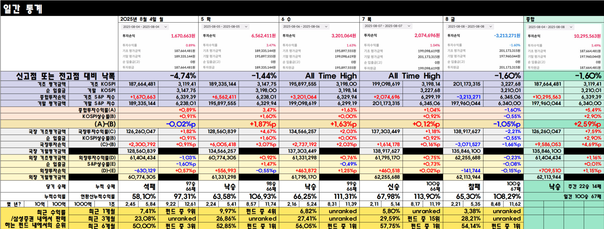Viewport: 604px width, 229px height.
Task: Select the -4.74% drawdown cell
Action: 183,76
